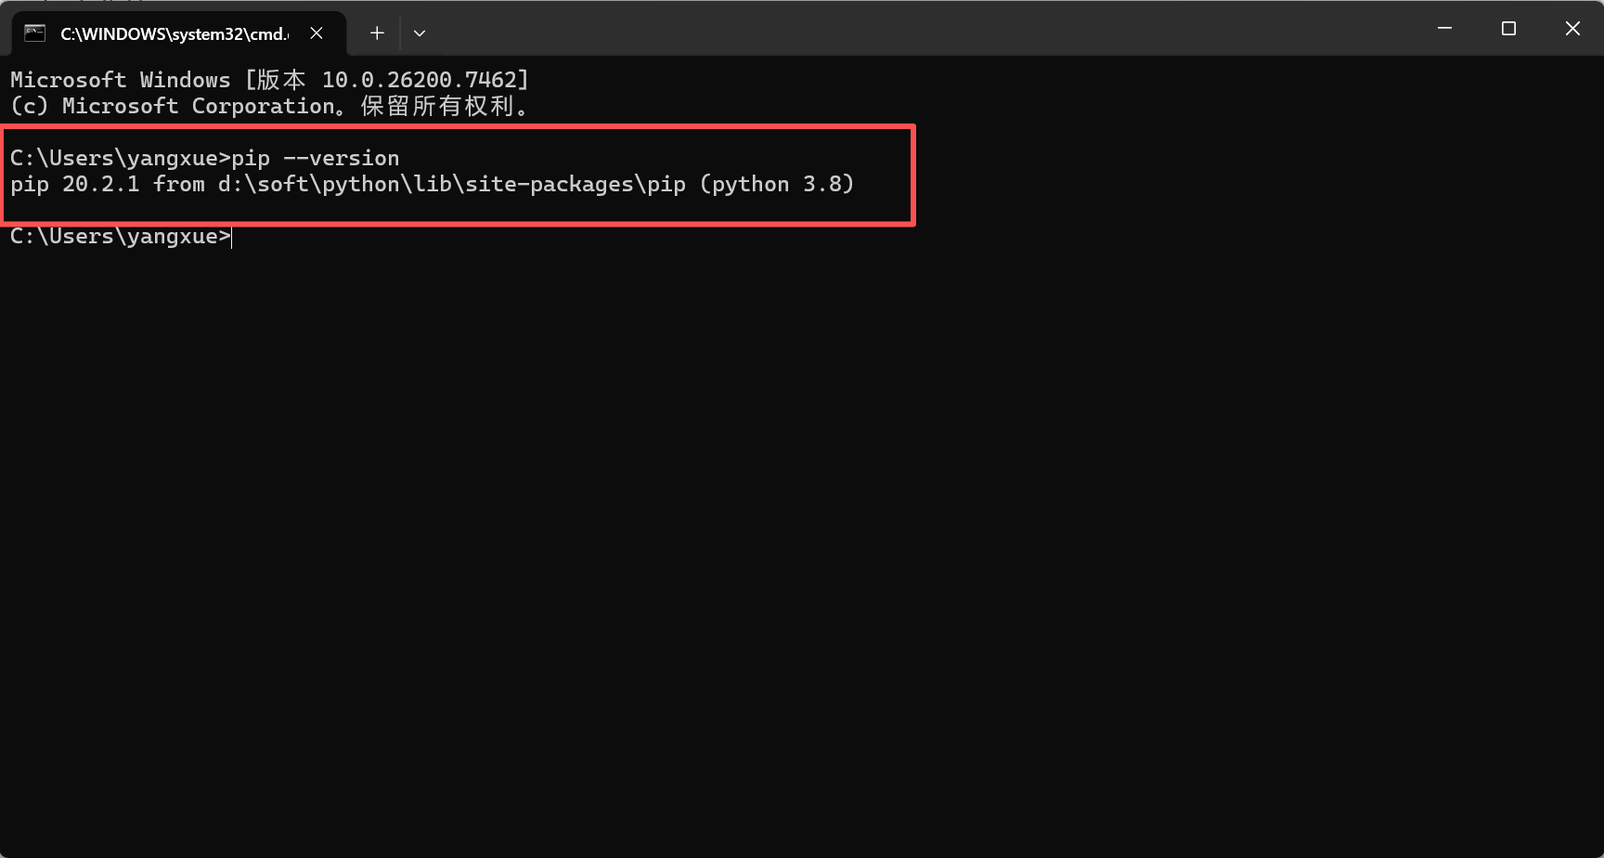Click the Microsoft Corporation copyright line
1604x858 pixels.
(x=269, y=105)
